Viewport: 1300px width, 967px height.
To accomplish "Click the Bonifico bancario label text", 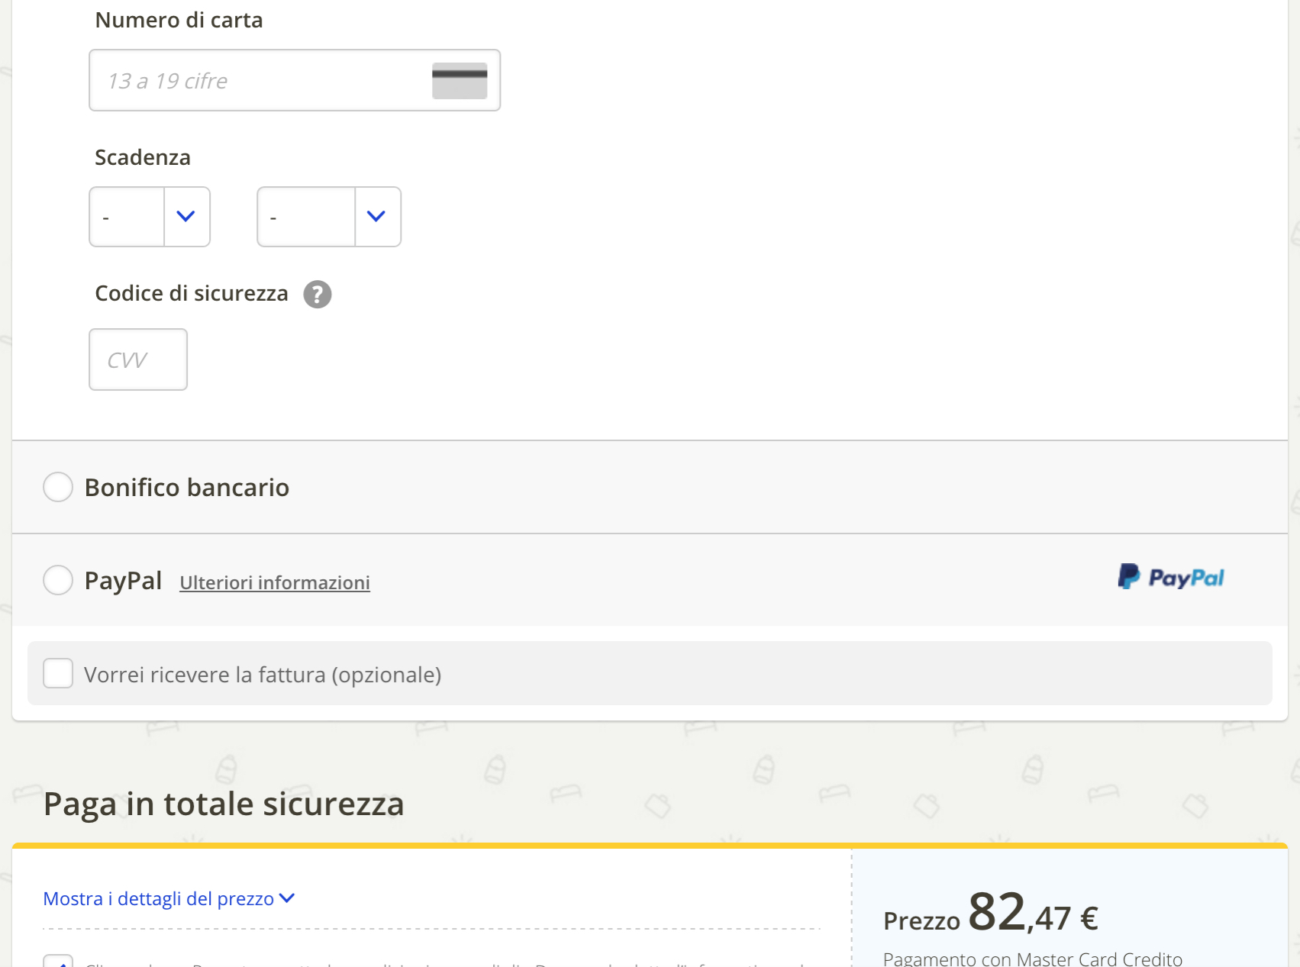I will (187, 487).
